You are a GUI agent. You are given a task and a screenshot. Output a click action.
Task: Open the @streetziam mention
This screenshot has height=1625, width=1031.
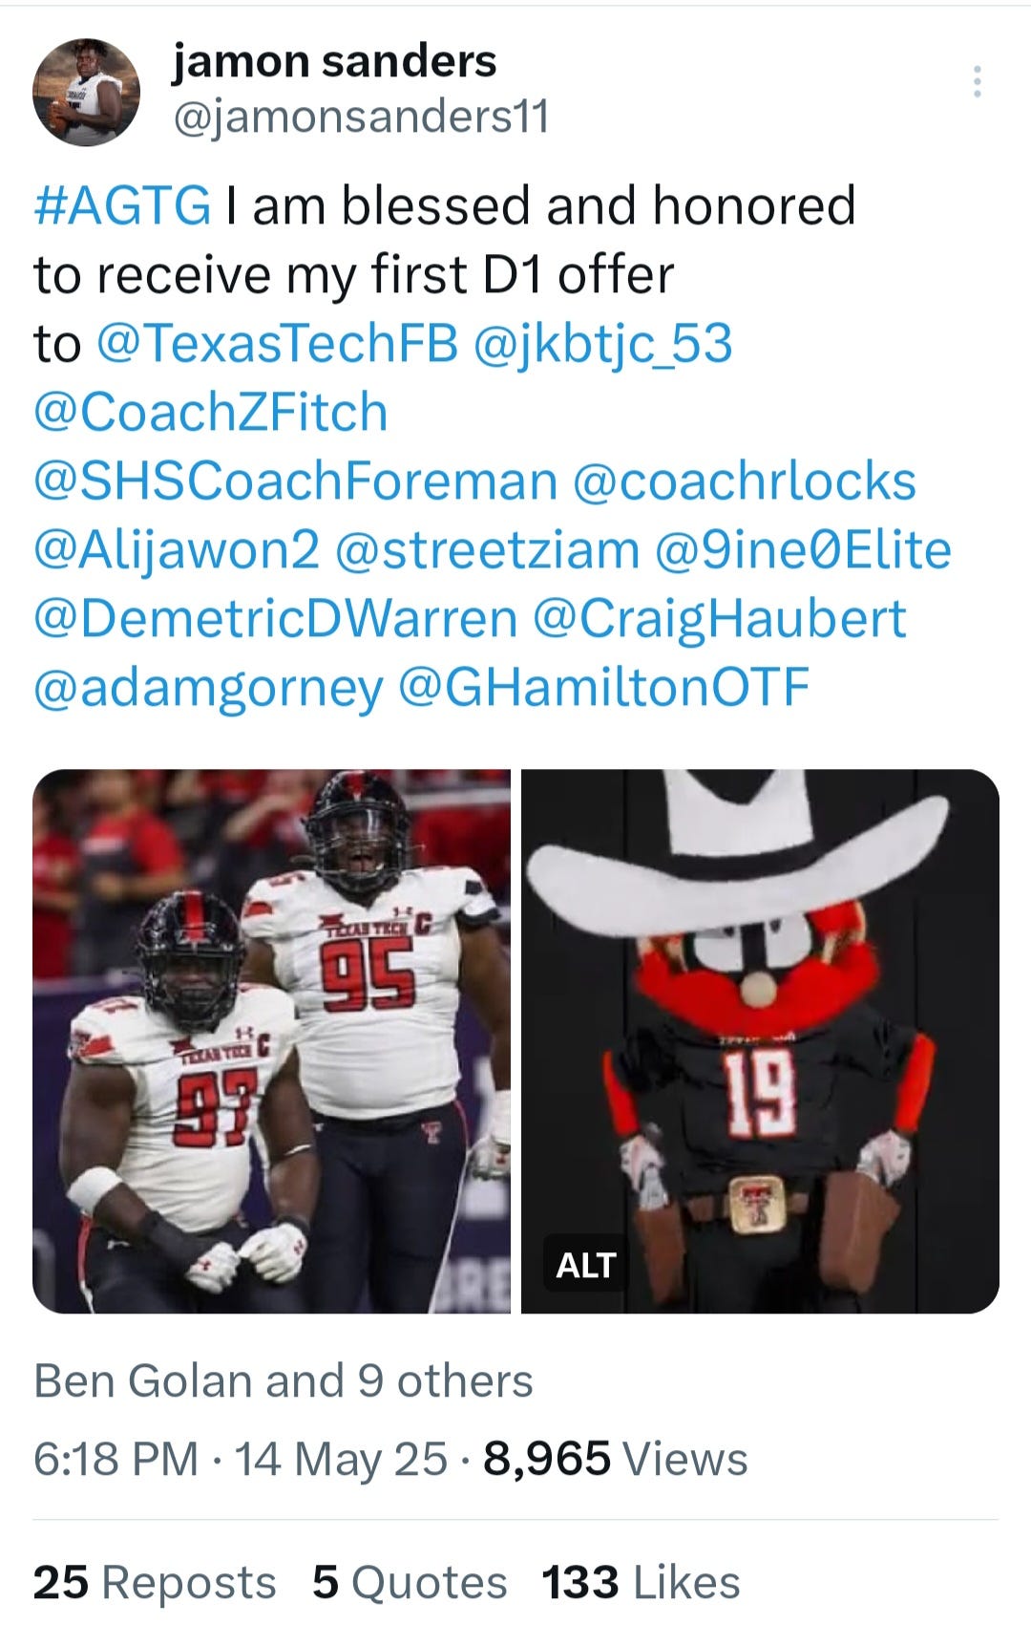coord(488,551)
